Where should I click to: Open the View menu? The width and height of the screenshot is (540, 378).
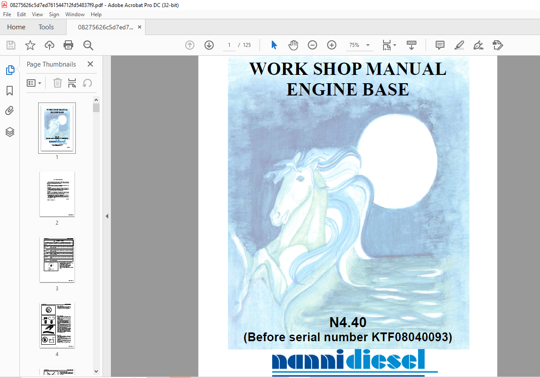(38, 14)
